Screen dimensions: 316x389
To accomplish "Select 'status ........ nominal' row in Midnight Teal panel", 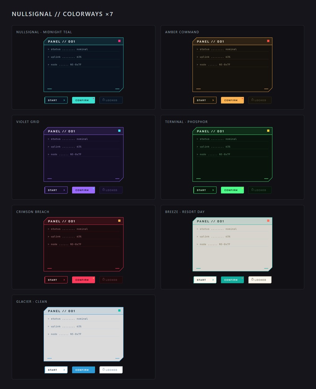I will [84, 49].
